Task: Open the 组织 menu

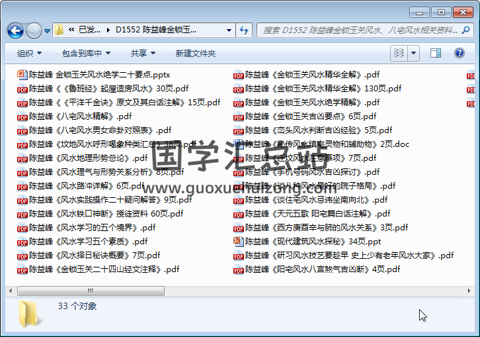Action: click(29, 54)
